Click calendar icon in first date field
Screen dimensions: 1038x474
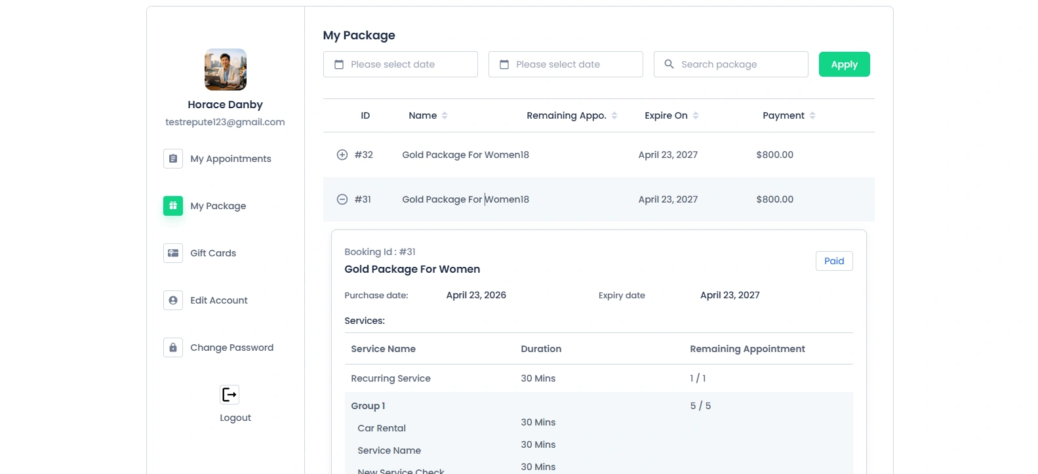click(339, 64)
